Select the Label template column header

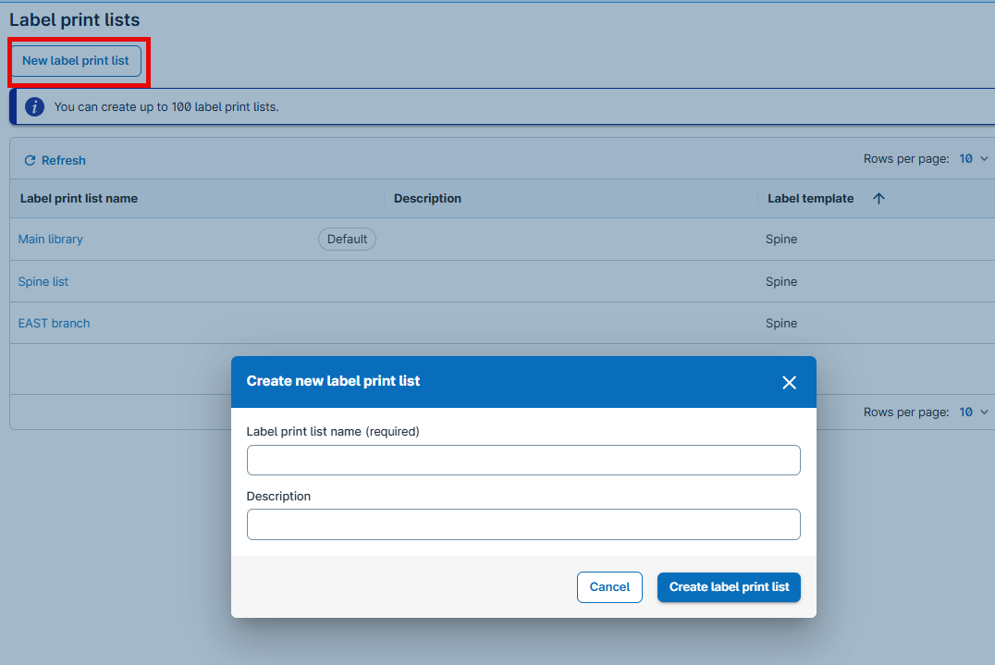click(810, 199)
